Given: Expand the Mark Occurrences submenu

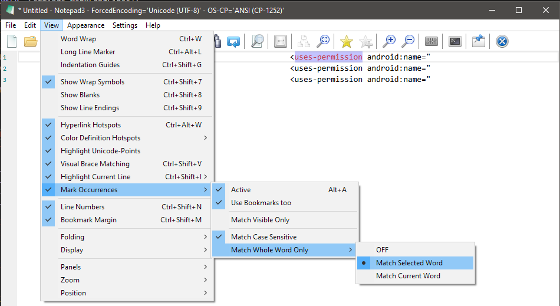Looking at the screenshot, I should (127, 190).
